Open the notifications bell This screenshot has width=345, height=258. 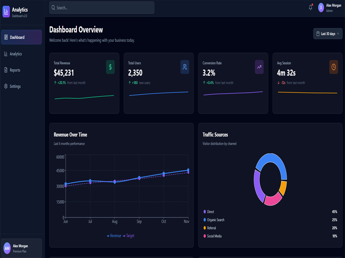(x=310, y=8)
